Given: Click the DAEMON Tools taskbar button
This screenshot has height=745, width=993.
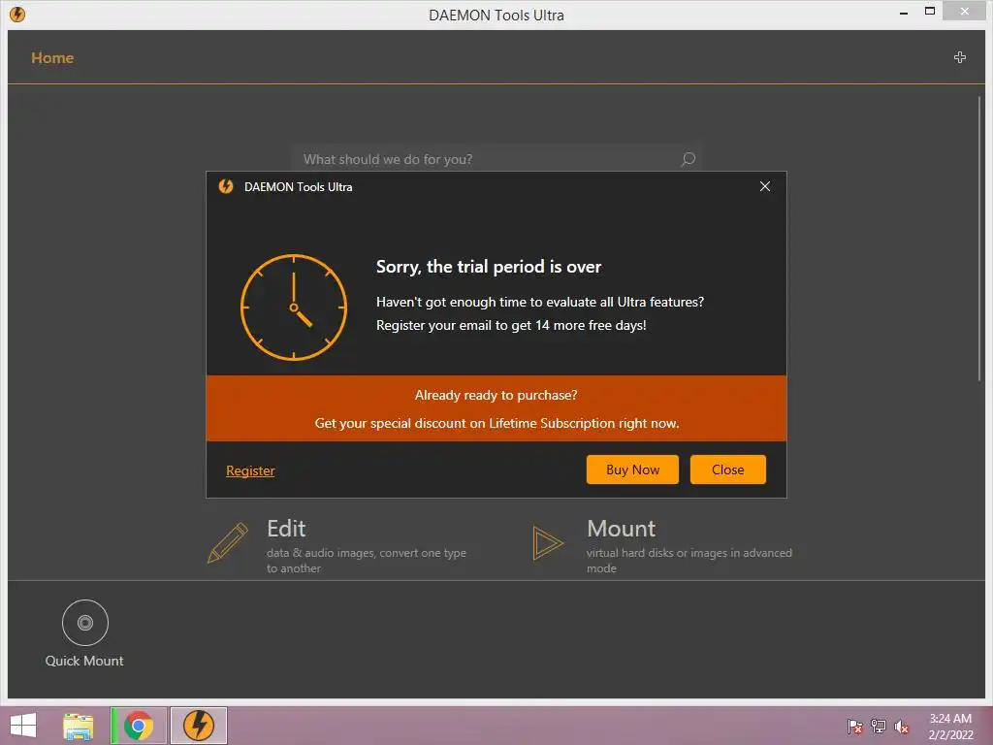Looking at the screenshot, I should 199,726.
